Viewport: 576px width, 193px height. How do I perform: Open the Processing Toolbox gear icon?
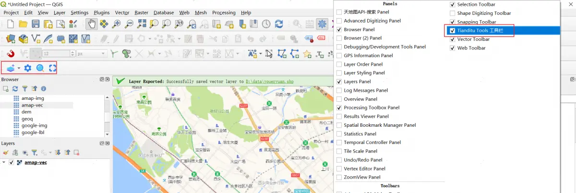click(x=322, y=24)
